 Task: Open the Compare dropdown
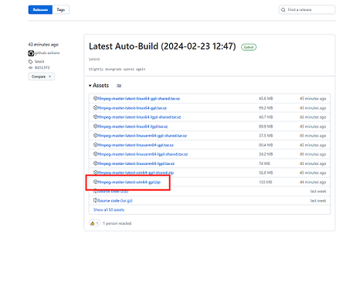tap(42, 77)
